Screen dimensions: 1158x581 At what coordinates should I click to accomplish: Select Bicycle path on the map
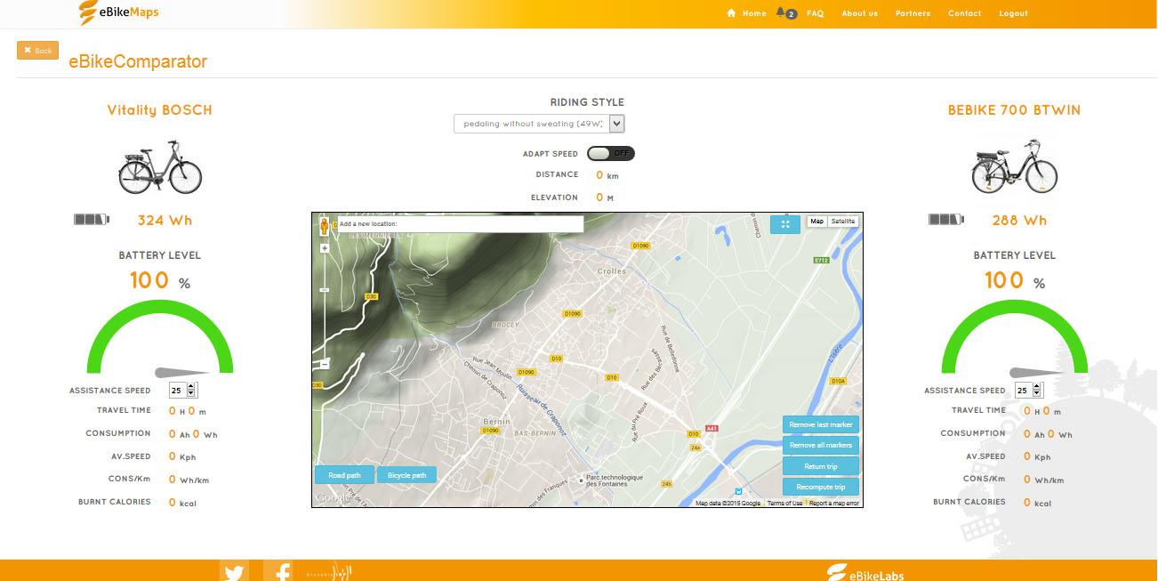tap(406, 475)
